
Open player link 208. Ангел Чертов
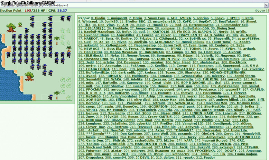tap(209, 110)
